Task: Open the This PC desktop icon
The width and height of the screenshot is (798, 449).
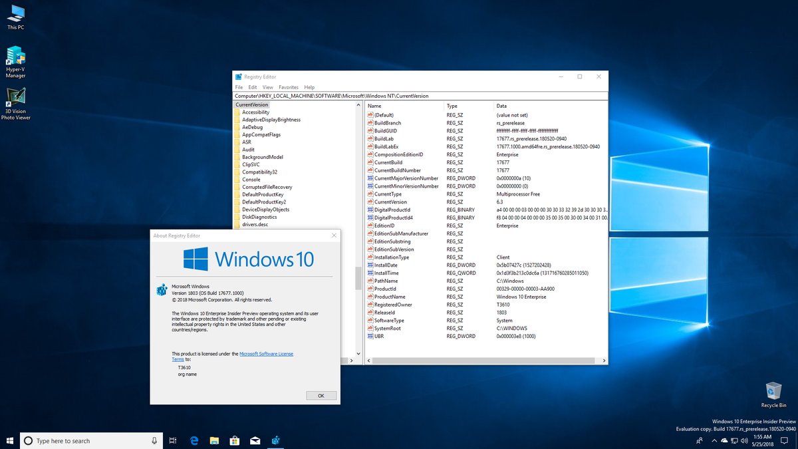Action: [15, 17]
